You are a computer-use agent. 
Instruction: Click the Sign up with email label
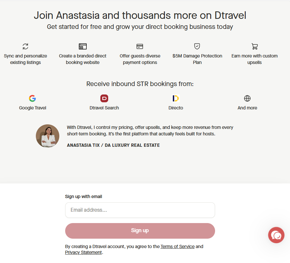click(x=83, y=196)
